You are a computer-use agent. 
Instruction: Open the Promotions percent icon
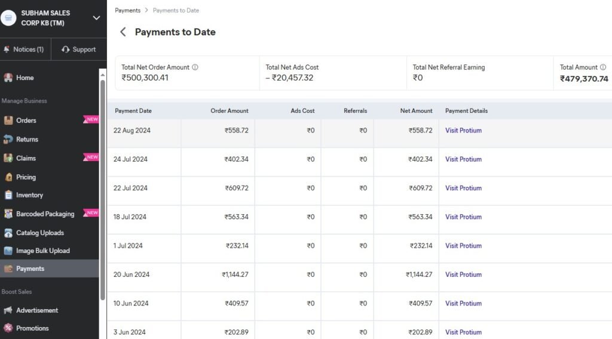pyautogui.click(x=8, y=328)
